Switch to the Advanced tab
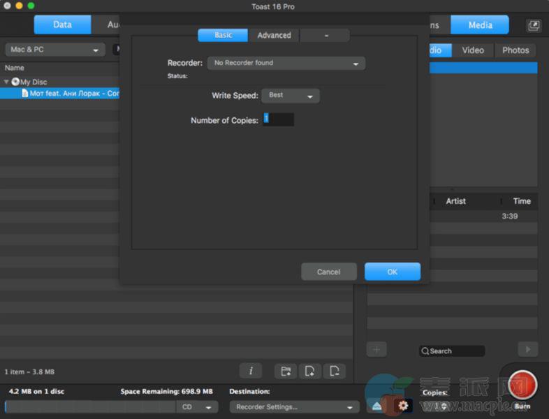 274,35
